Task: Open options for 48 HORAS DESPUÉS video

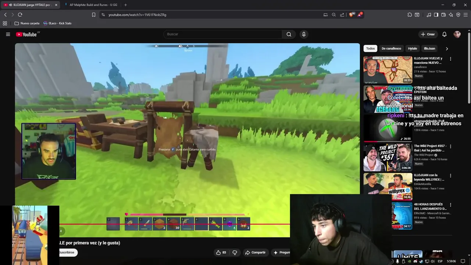Action: (450, 205)
